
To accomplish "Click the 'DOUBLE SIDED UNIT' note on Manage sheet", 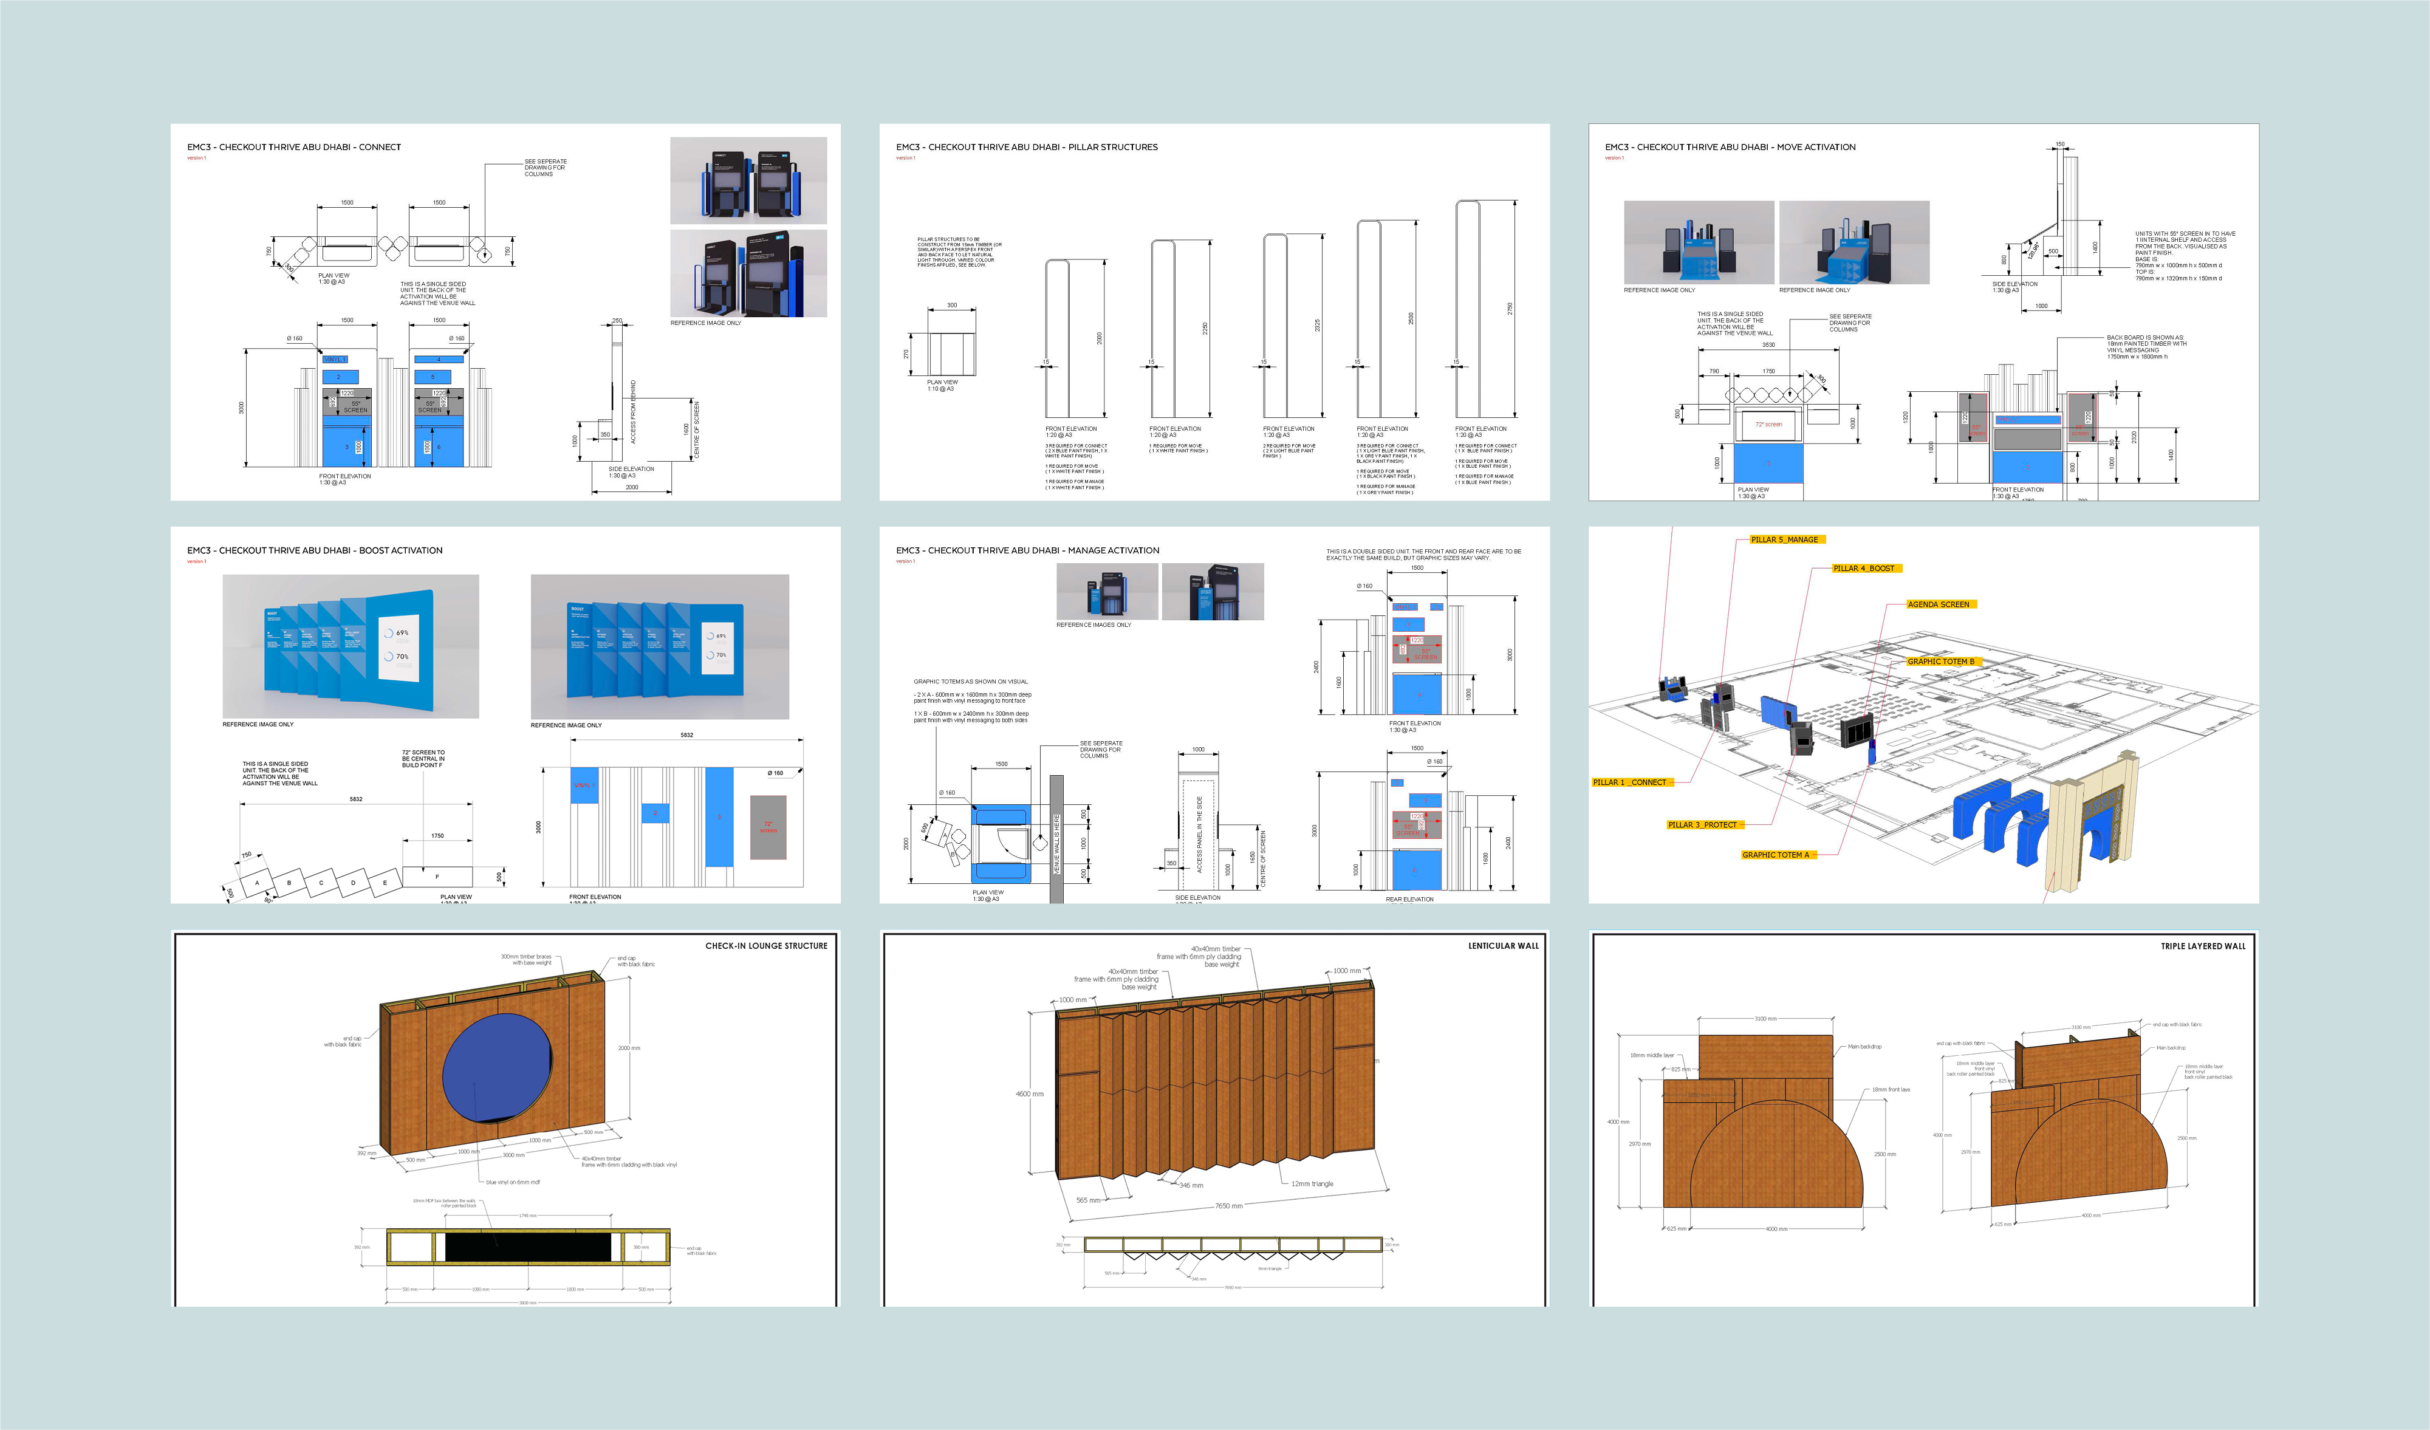I will (x=1423, y=555).
